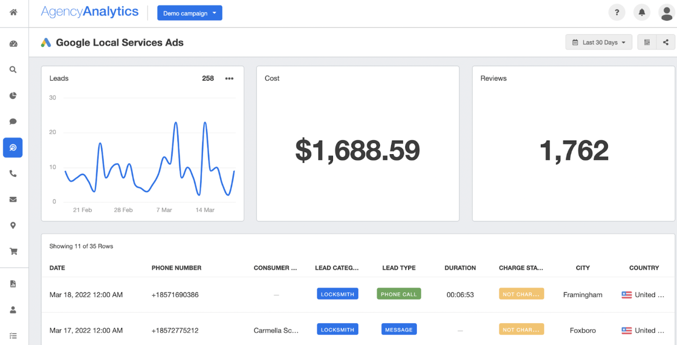Click the Carmella Sc... consumer name
The width and height of the screenshot is (677, 345).
(276, 330)
